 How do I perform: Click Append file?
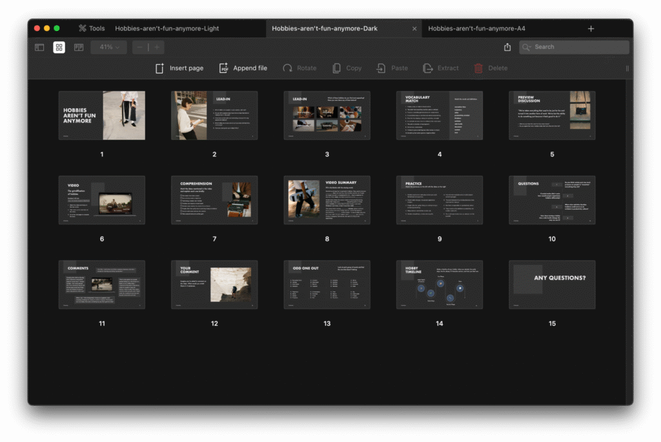(x=243, y=68)
